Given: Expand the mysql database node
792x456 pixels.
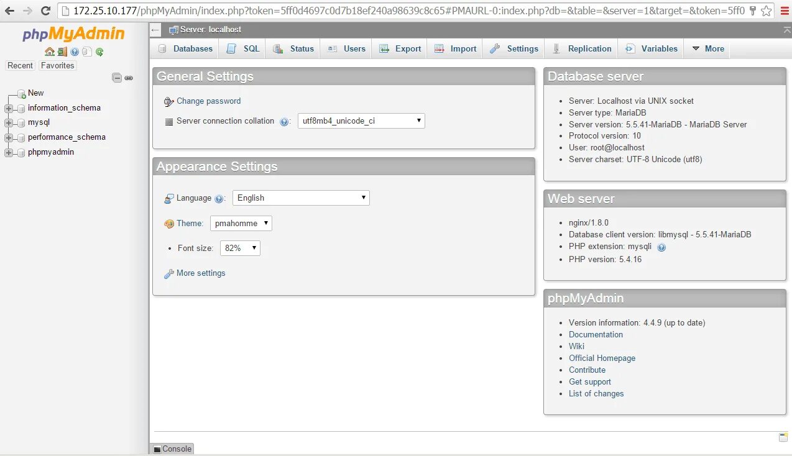Looking at the screenshot, I should pyautogui.click(x=9, y=123).
